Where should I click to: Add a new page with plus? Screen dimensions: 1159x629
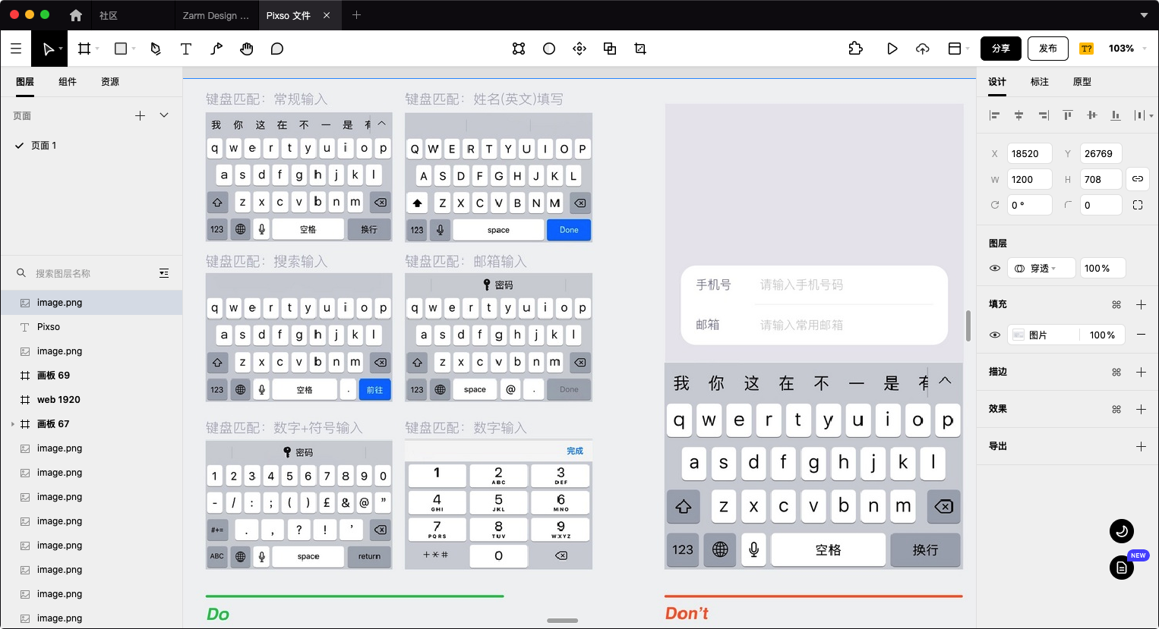tap(140, 115)
